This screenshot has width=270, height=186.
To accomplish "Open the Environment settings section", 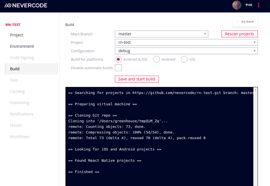I will (x=22, y=46).
